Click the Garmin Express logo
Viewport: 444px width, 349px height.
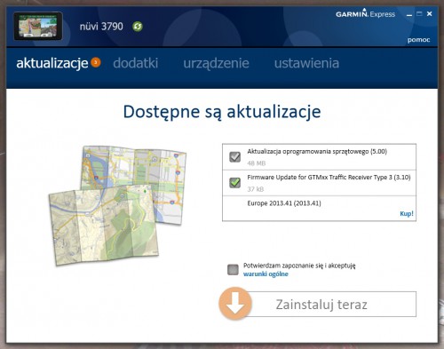(366, 13)
